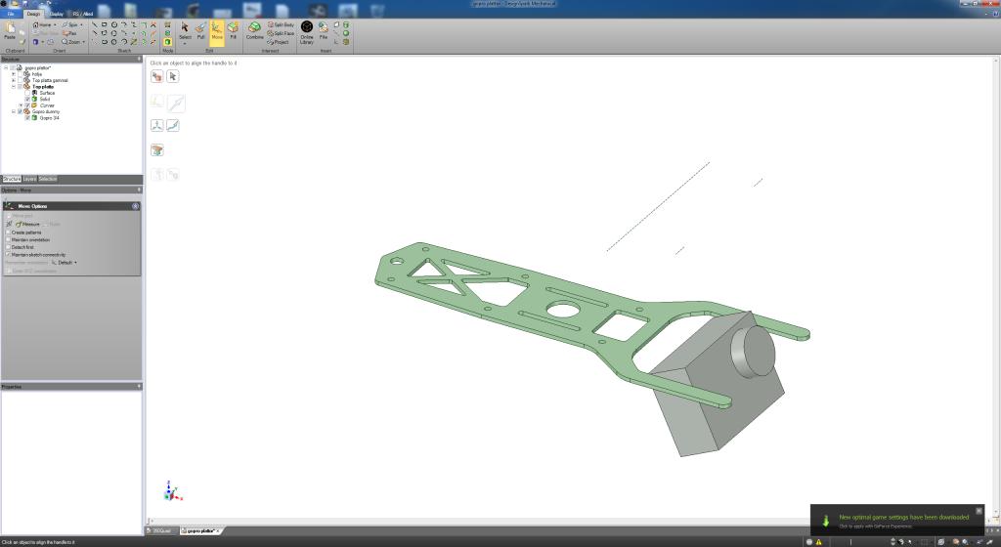The image size is (1001, 547).
Task: Open the Online Library
Action: (307, 32)
